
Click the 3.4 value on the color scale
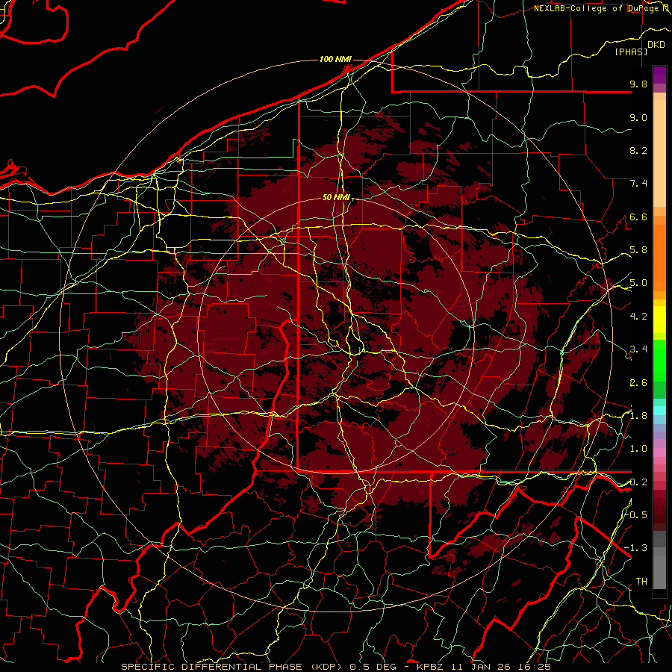638,349
